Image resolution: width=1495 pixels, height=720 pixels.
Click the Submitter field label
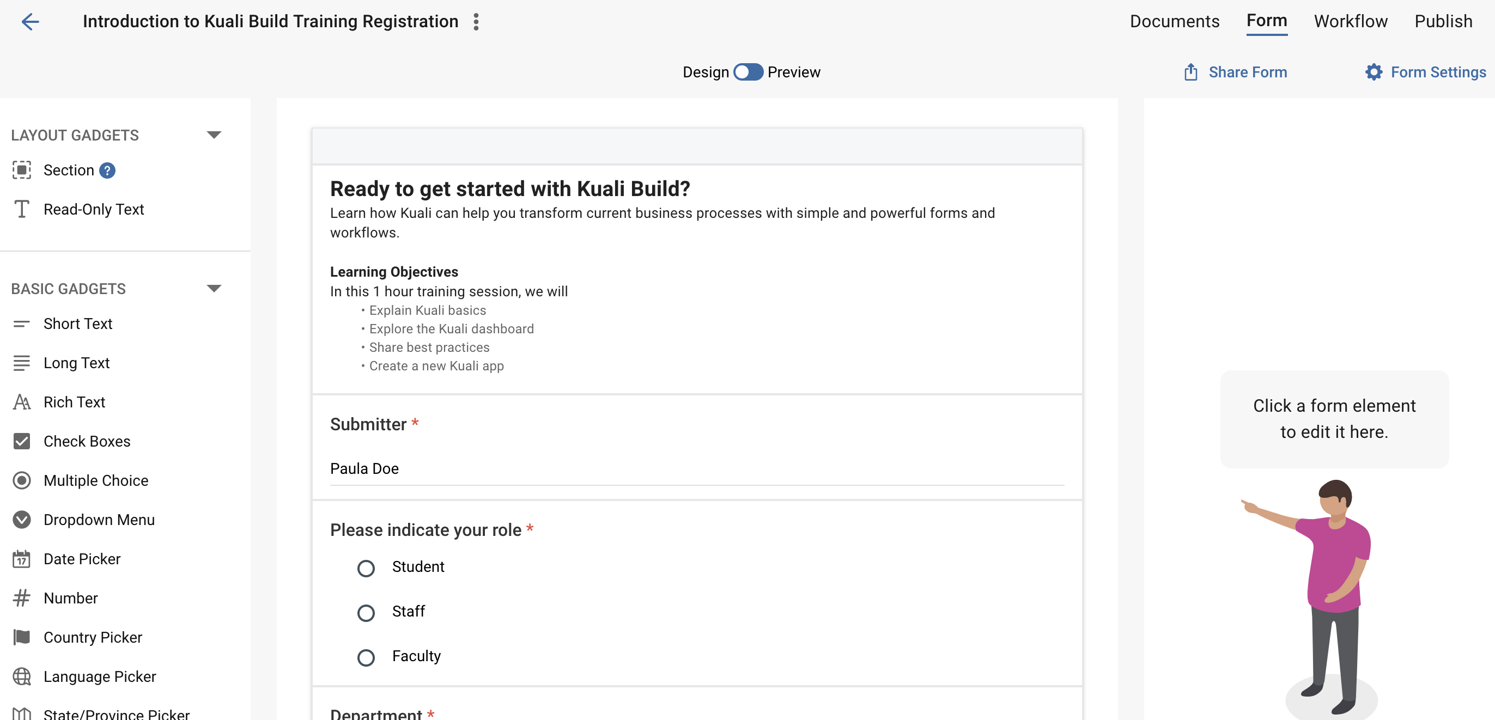click(x=368, y=424)
